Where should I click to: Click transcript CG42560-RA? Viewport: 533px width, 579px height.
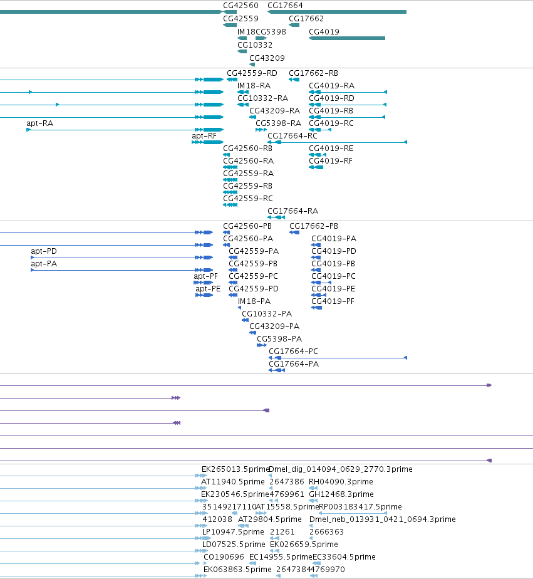pos(248,162)
